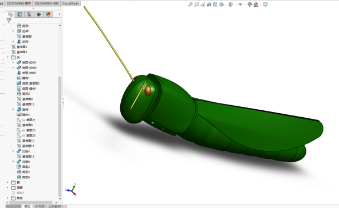The image size is (339, 208).
Task: Click the View Orientation cube icon
Action: click(222, 5)
